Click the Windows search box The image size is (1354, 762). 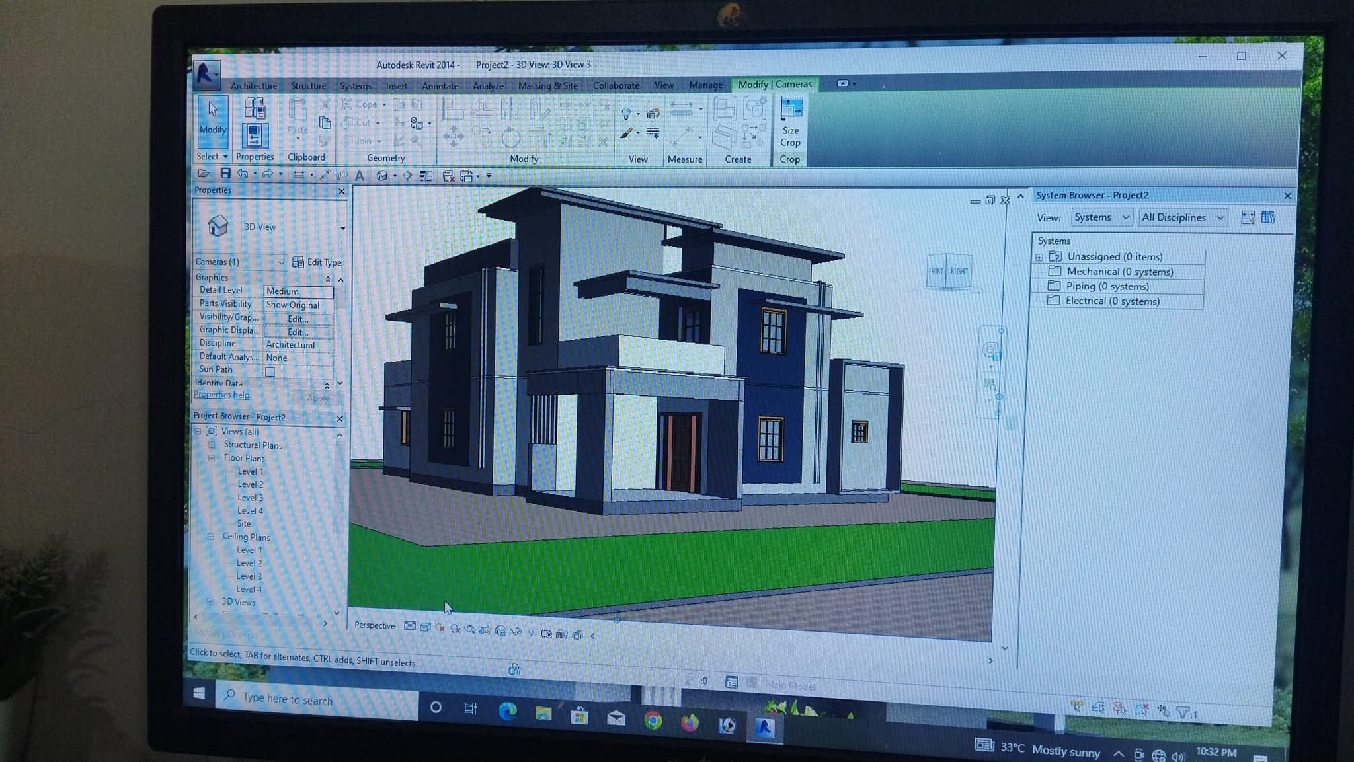click(317, 699)
